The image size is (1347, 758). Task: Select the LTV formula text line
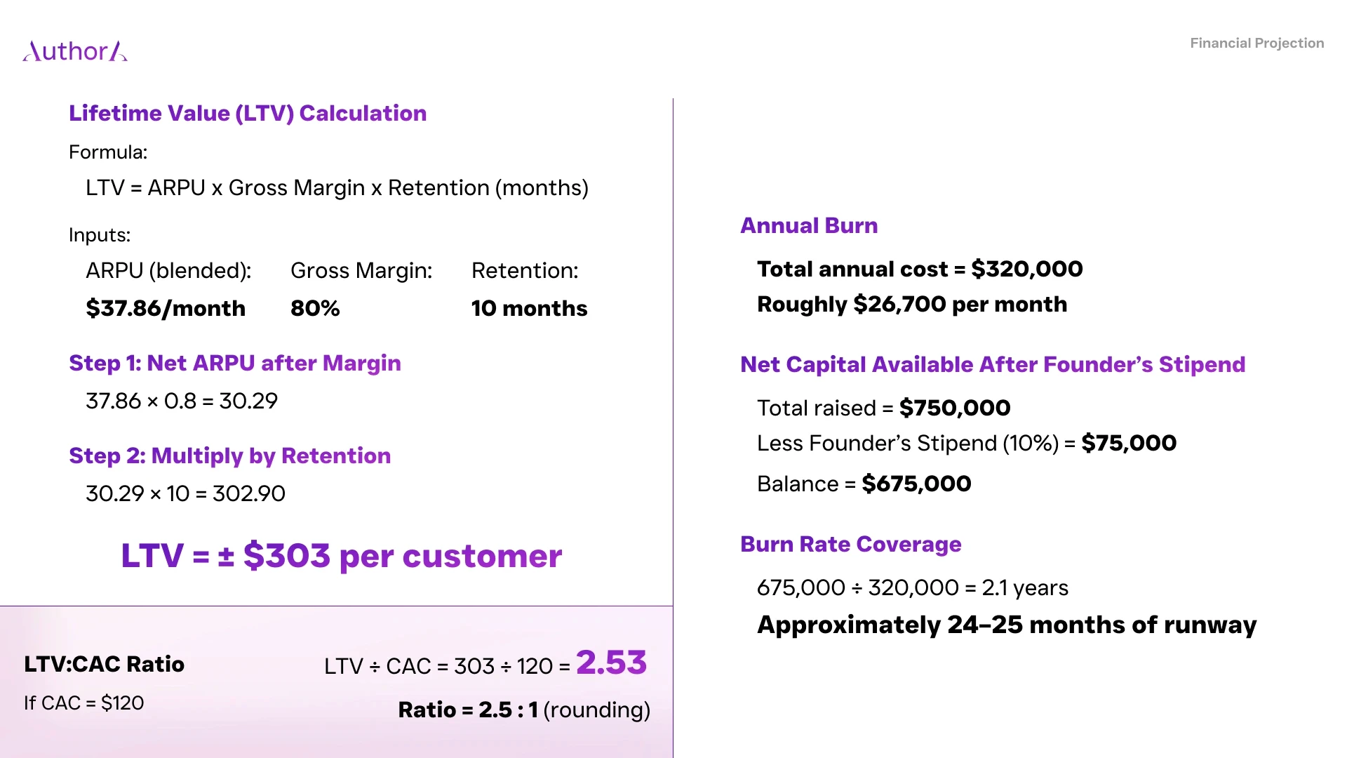337,188
